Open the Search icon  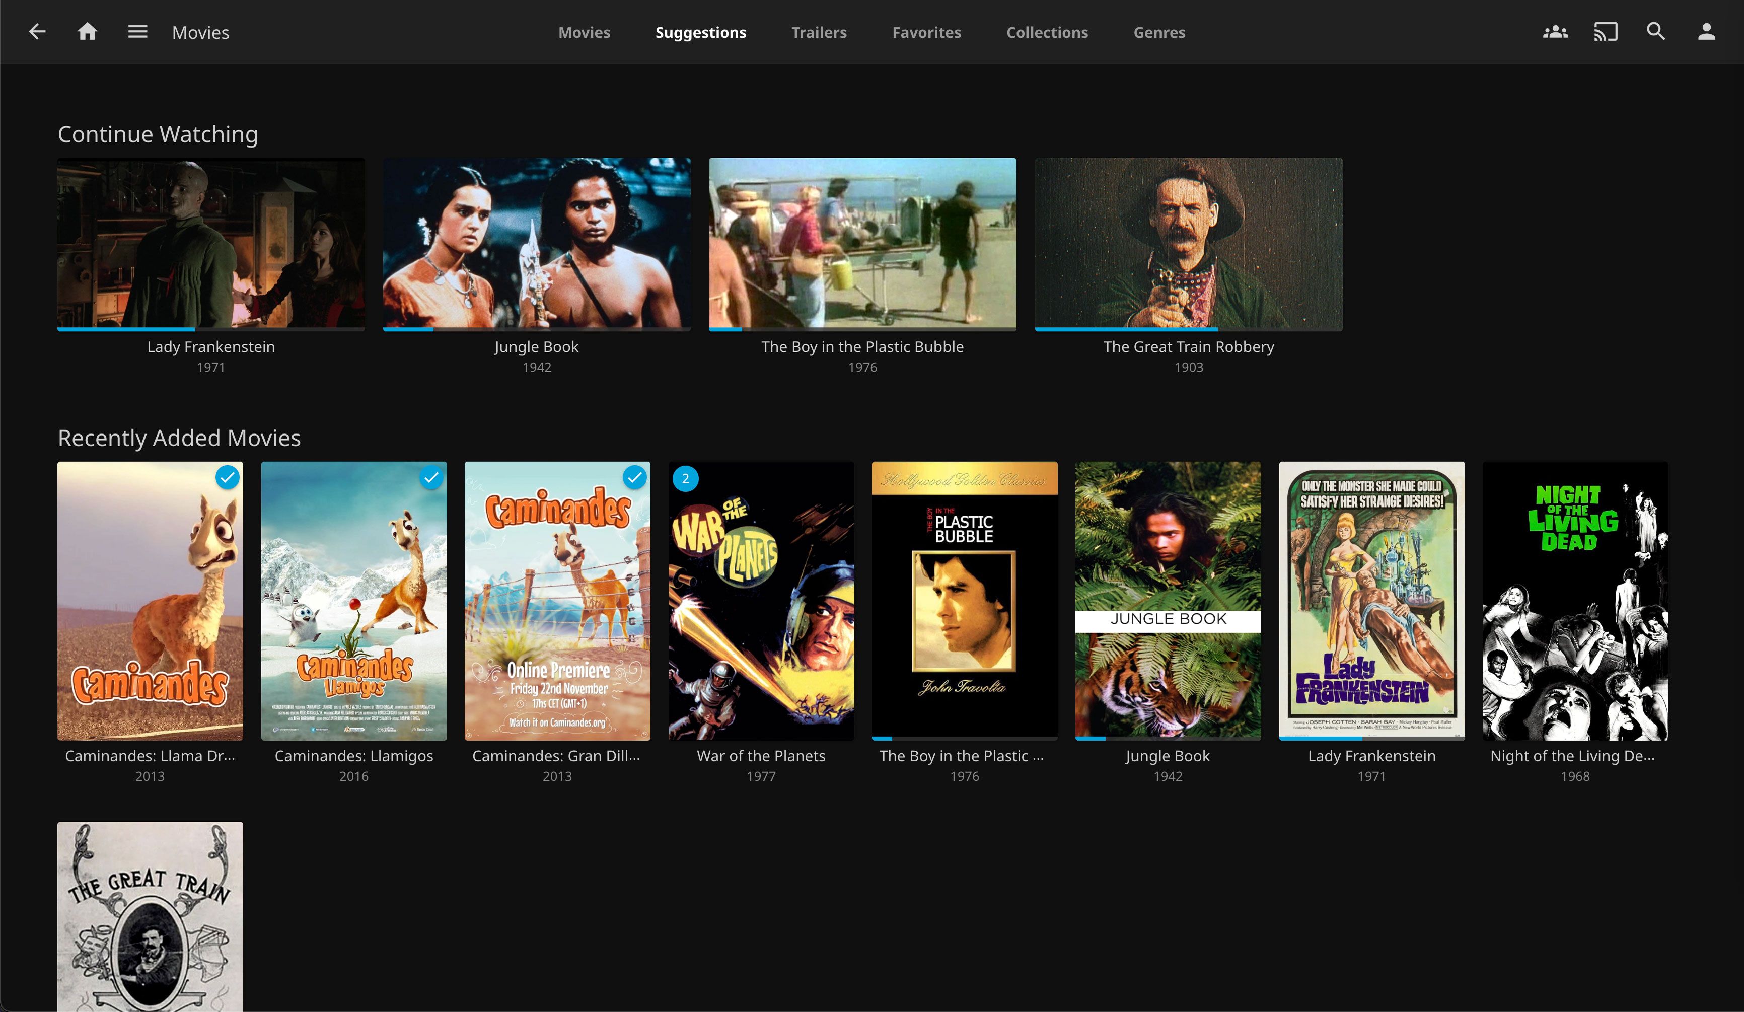[x=1655, y=33]
